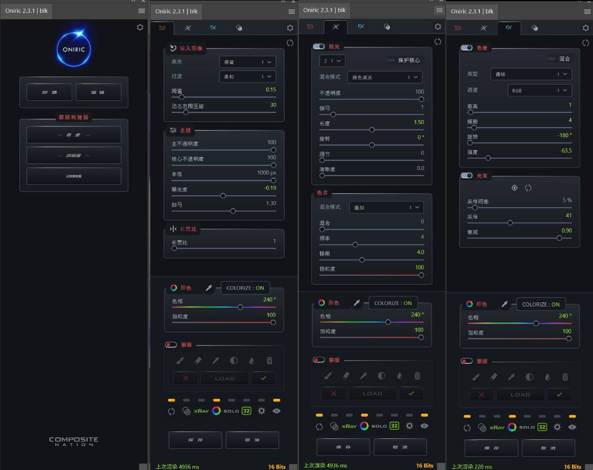This screenshot has height=470, width=593.
Task: Pick the eyedropper beside 颜色 in 色差 panel
Action: tap(505, 304)
